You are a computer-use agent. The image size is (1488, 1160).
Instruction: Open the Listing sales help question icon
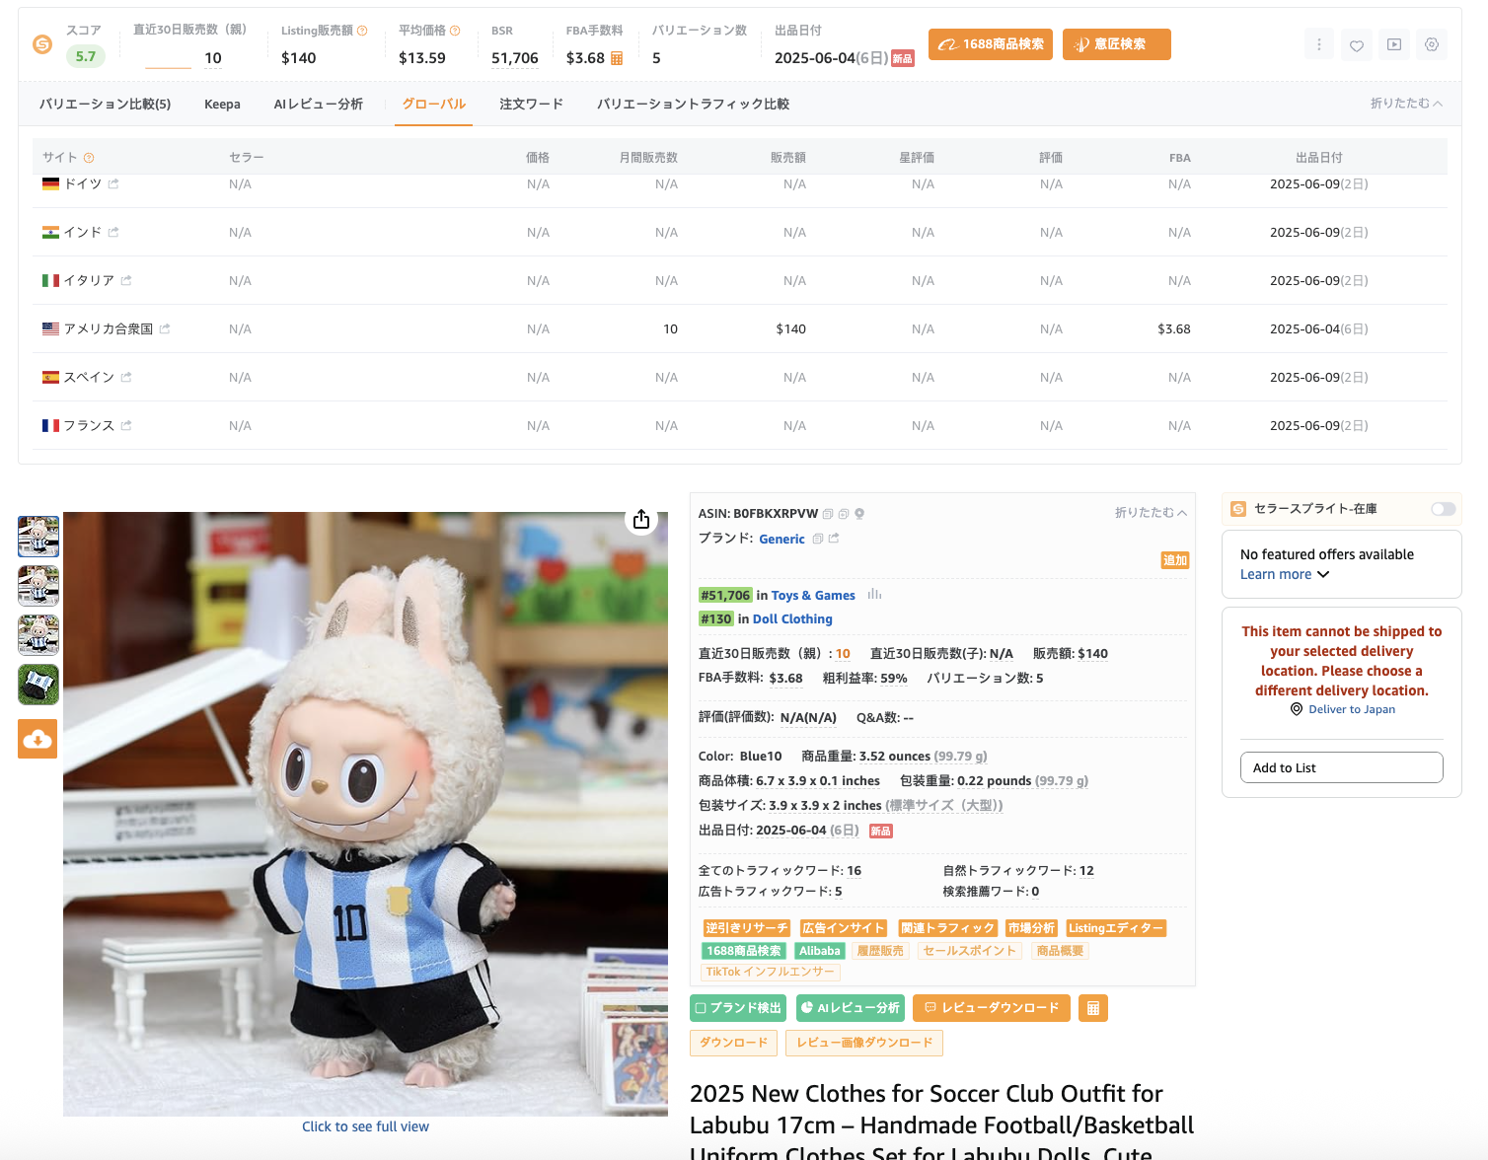pos(362,31)
